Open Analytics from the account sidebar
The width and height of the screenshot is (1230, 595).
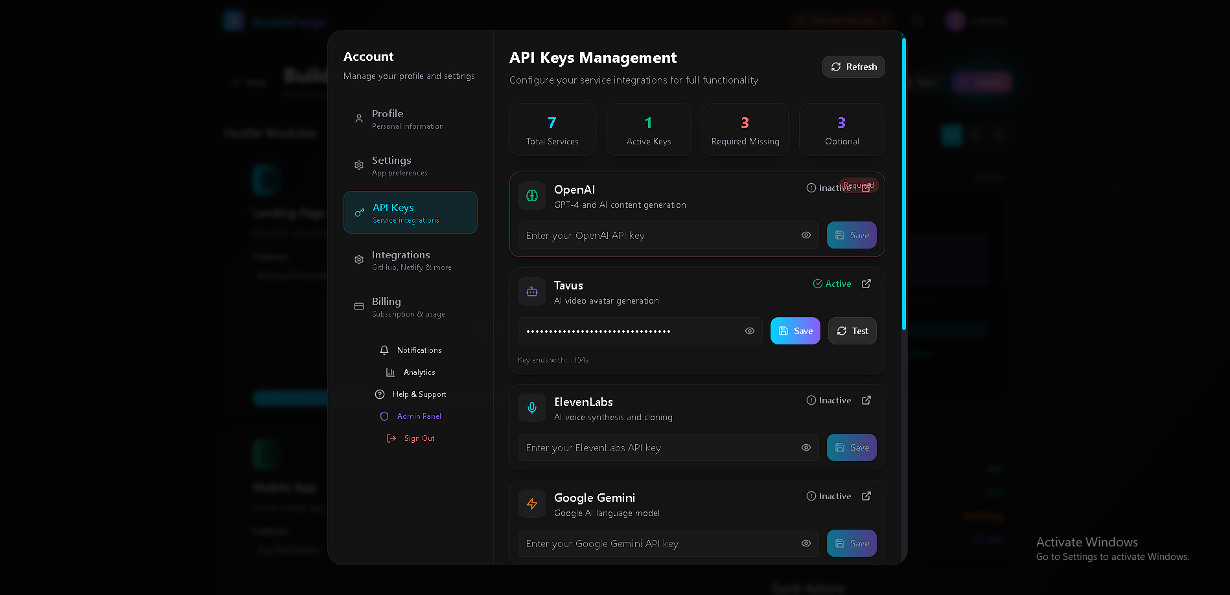coord(410,372)
